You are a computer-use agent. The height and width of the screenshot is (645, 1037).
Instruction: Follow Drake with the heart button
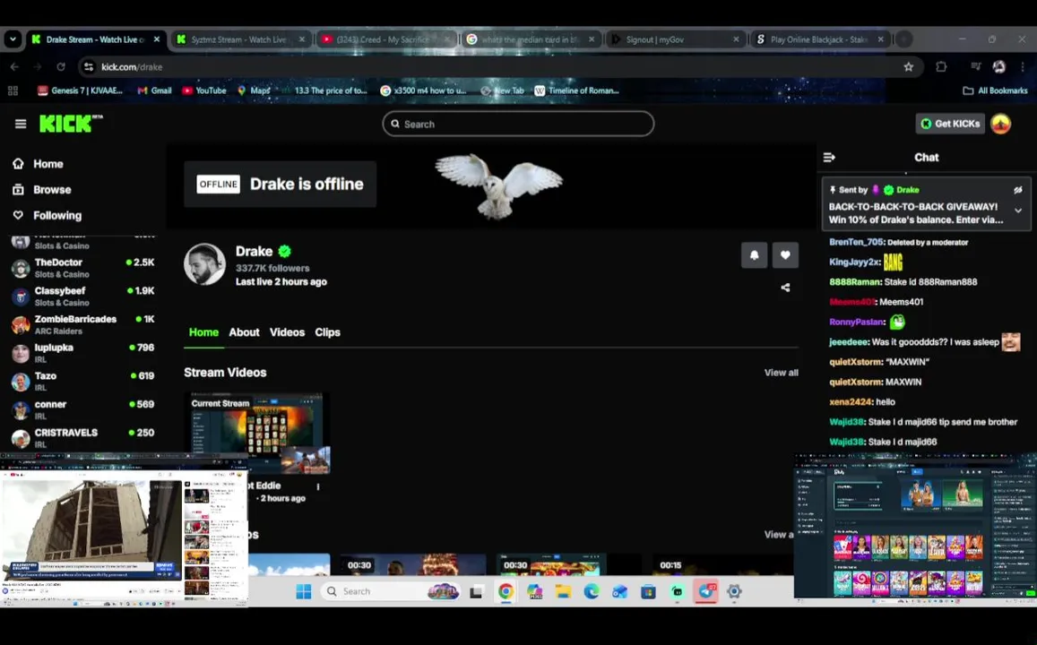[x=785, y=255]
